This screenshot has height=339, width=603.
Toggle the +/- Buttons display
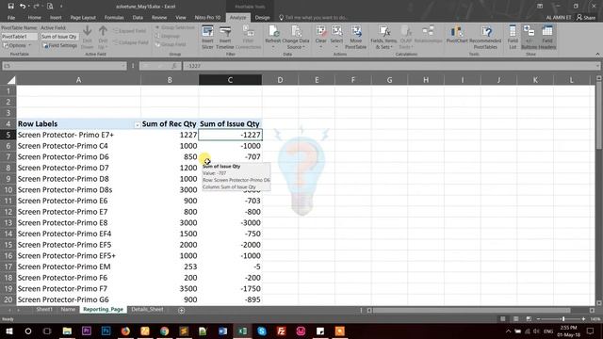pyautogui.click(x=530, y=38)
